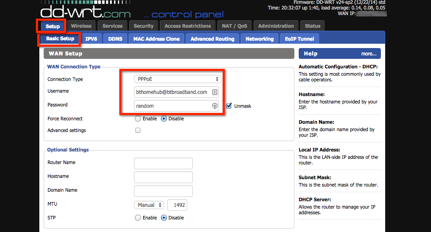Click the Router Name input field
431x232 pixels.
click(163, 163)
